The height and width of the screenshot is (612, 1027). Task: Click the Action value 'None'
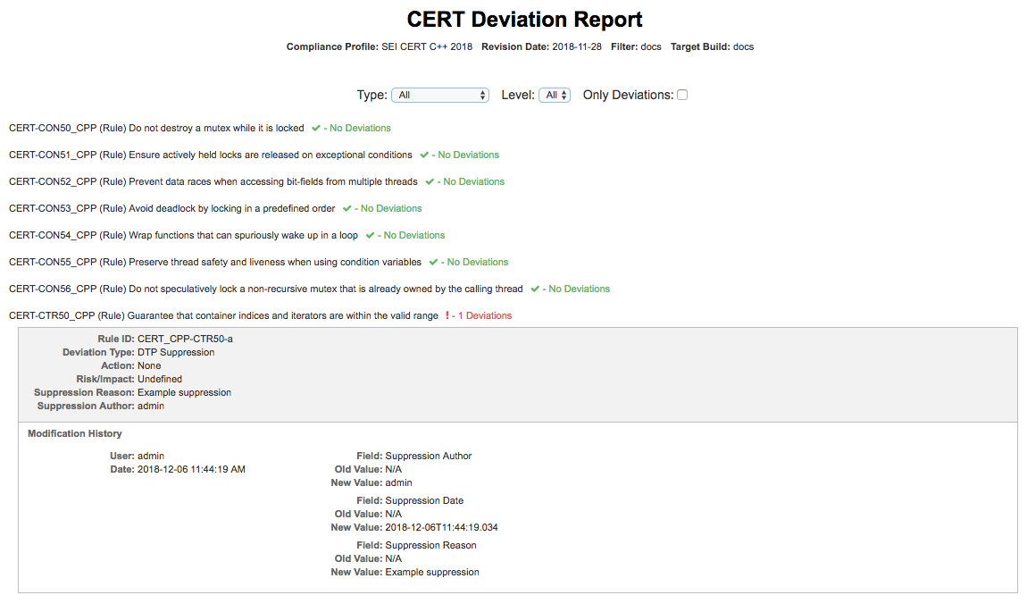tap(149, 366)
